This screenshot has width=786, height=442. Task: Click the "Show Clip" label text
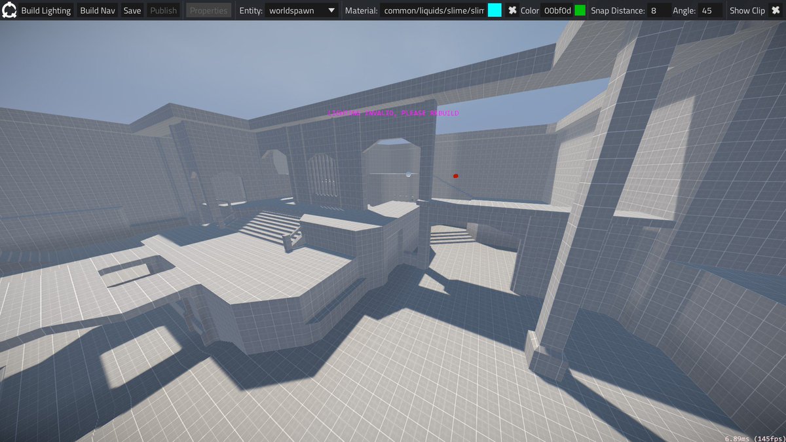pyautogui.click(x=747, y=10)
